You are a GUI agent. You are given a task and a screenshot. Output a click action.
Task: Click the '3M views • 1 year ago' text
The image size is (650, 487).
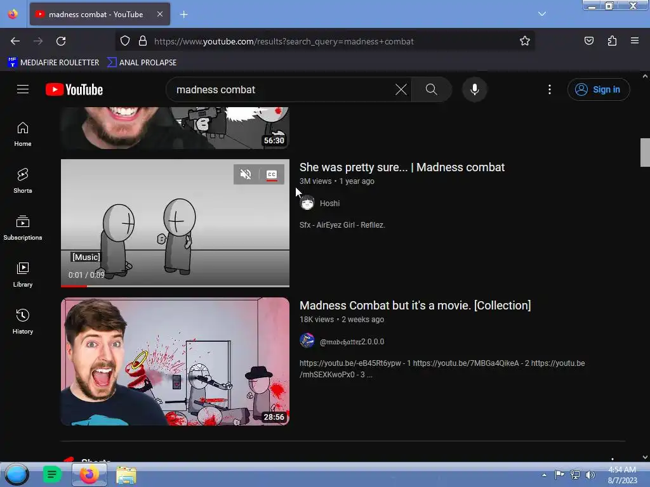336,181
